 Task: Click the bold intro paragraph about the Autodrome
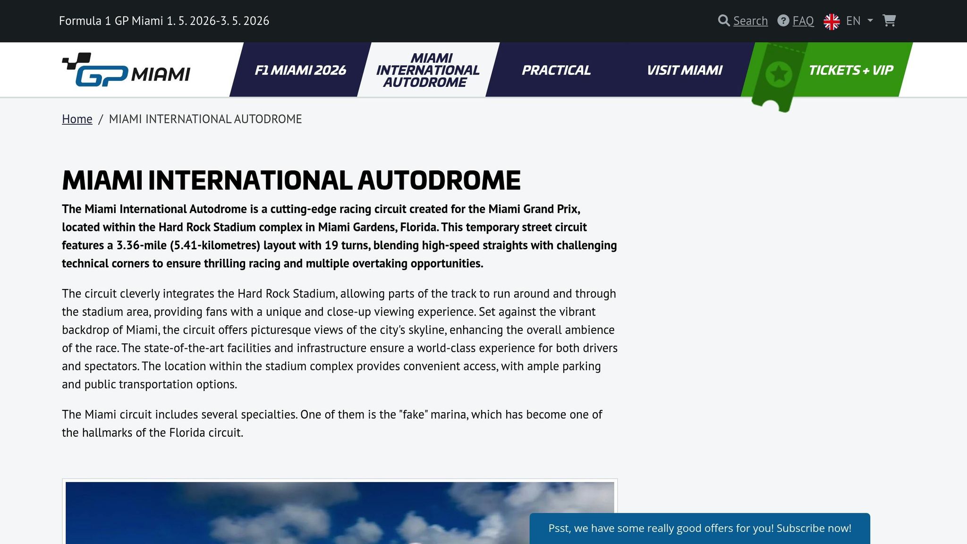click(x=339, y=236)
